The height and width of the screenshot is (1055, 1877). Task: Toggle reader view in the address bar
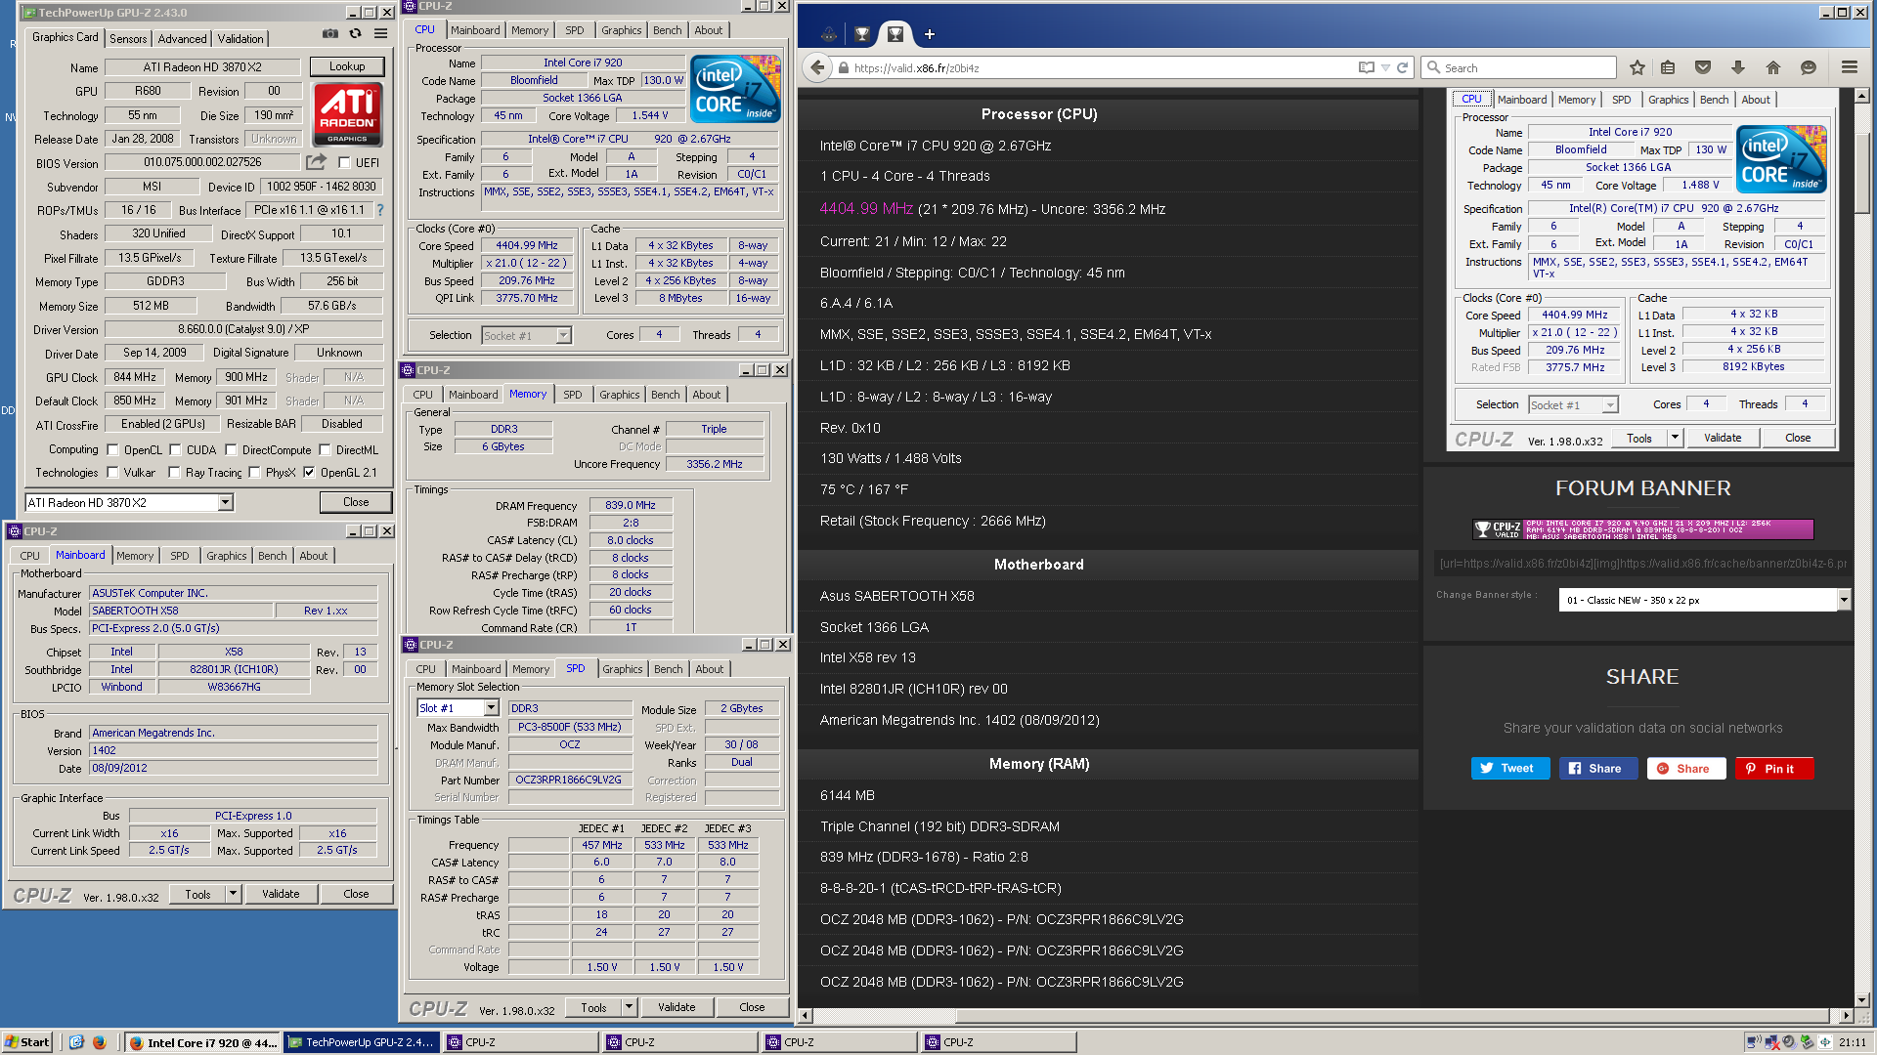pyautogui.click(x=1366, y=67)
